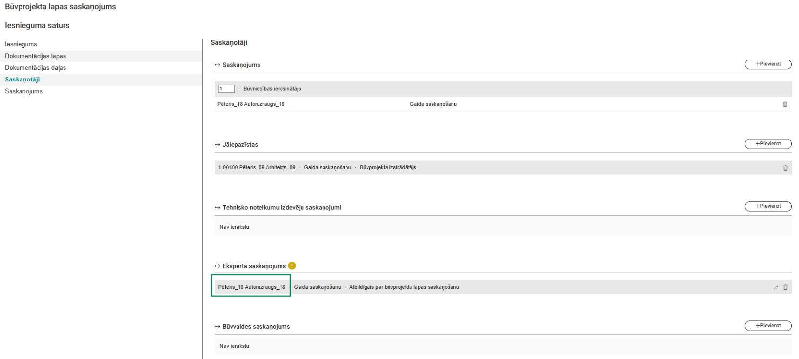The width and height of the screenshot is (799, 359).
Task: Click trash icon in Eksperta saskaņojums row
Action: (785, 287)
